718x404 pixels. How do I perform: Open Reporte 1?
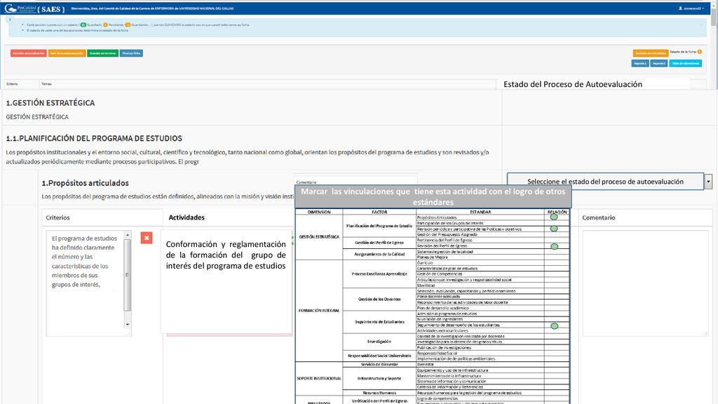[640, 63]
